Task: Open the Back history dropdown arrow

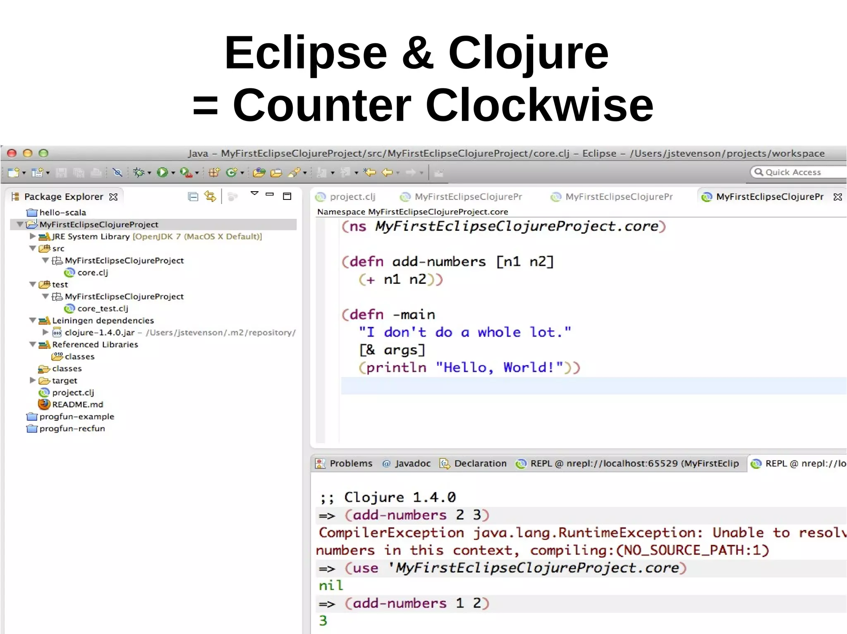Action: point(398,173)
